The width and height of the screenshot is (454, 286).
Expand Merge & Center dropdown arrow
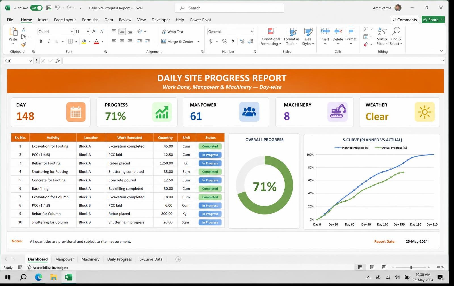198,42
